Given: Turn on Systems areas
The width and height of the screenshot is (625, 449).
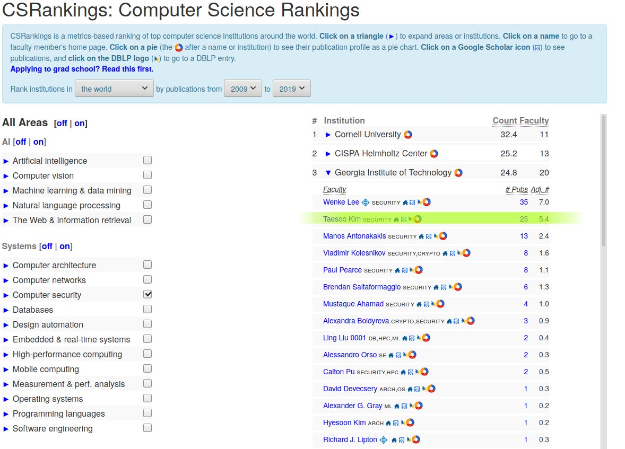Looking at the screenshot, I should (x=65, y=246).
